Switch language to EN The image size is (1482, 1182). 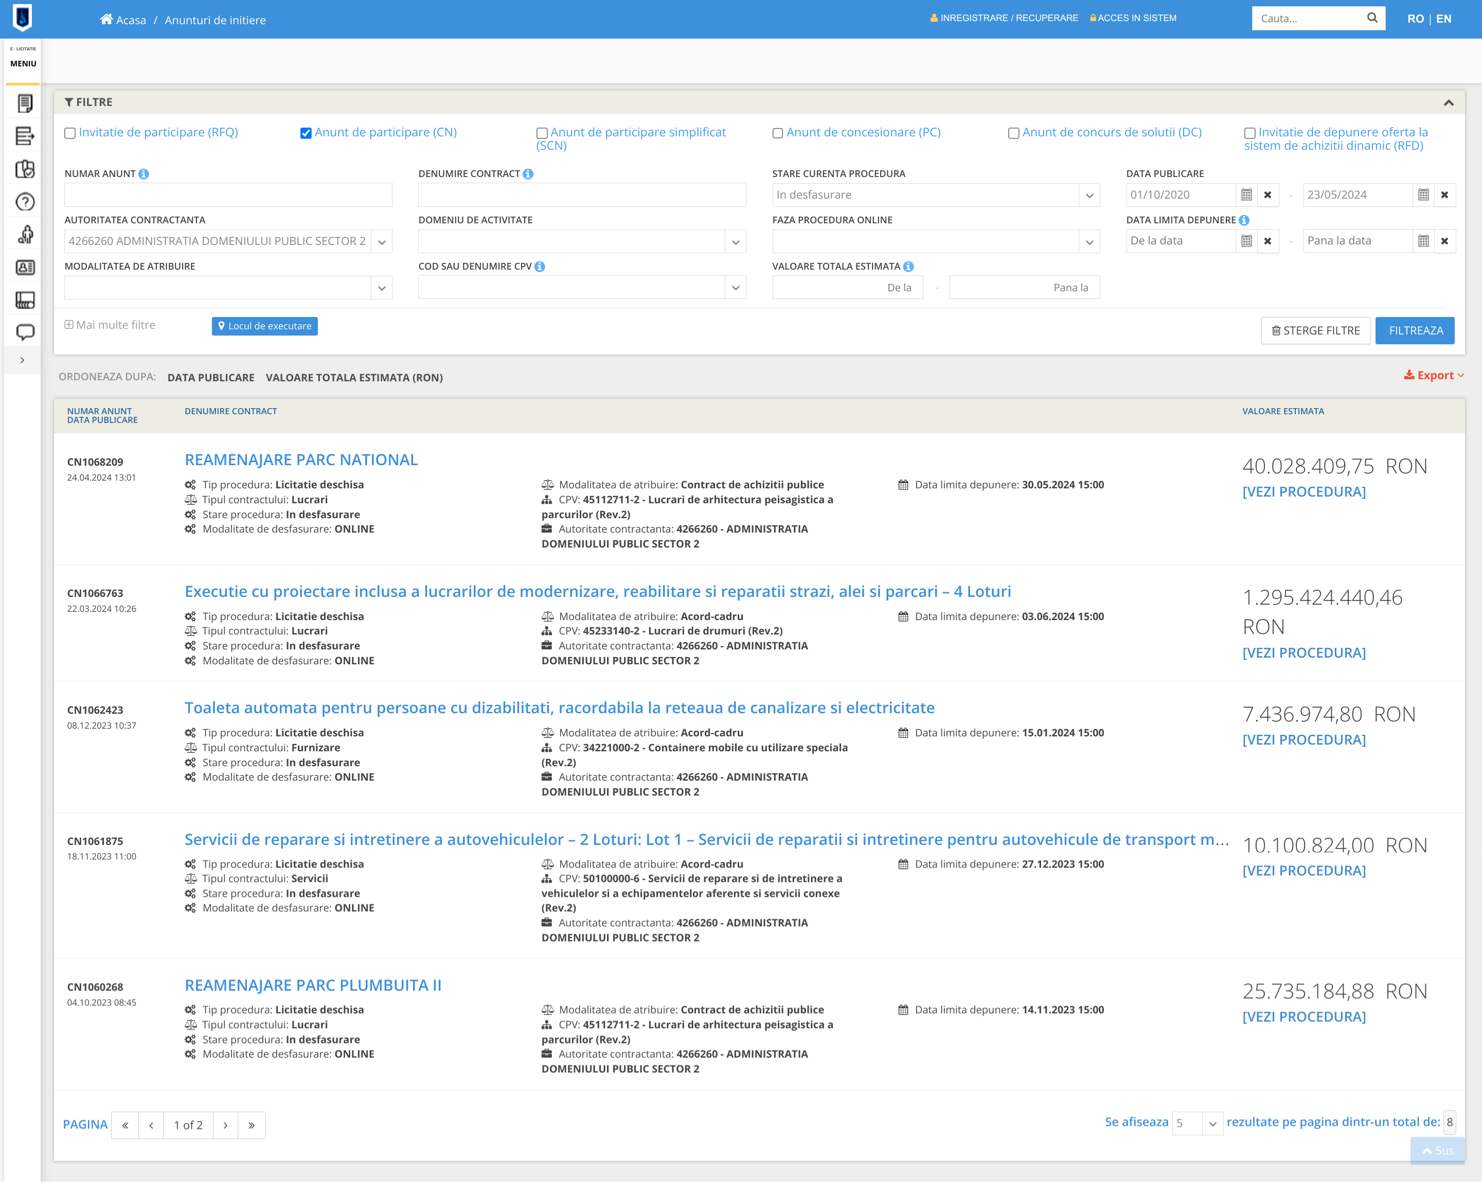(x=1443, y=19)
